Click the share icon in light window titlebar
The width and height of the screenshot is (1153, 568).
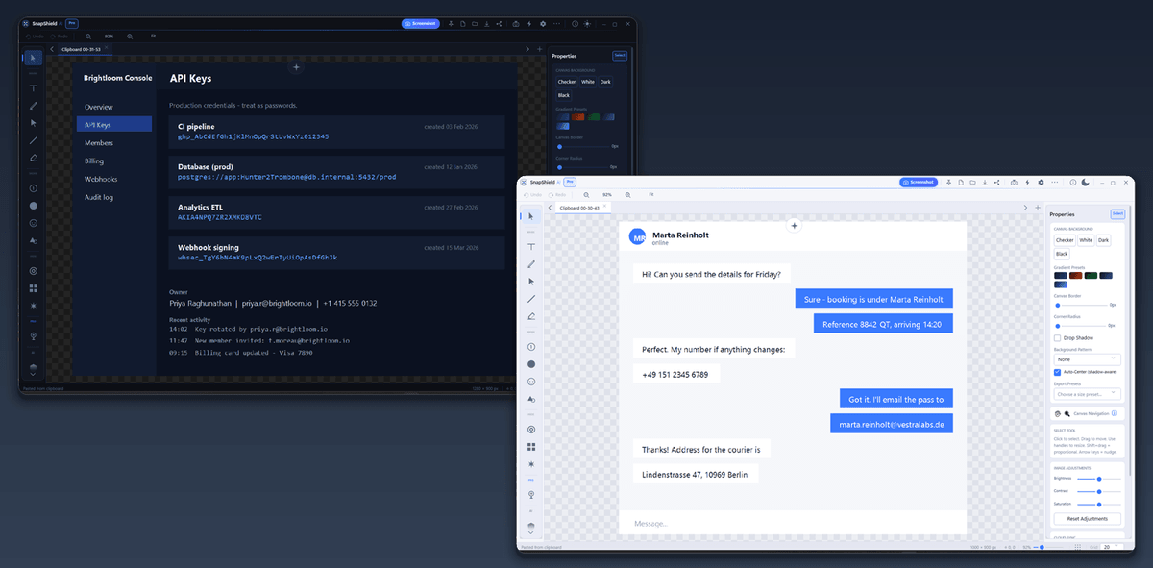[x=998, y=182]
